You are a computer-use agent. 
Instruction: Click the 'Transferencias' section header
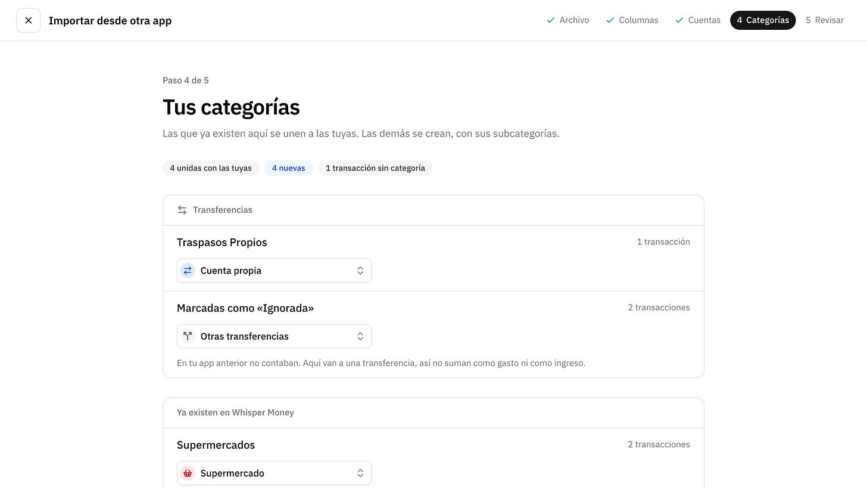(223, 210)
